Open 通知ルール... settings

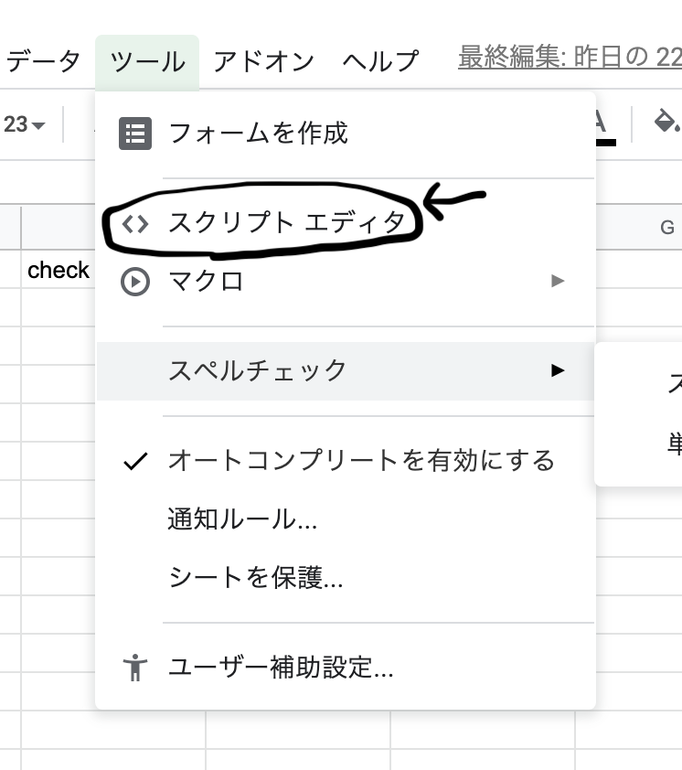click(346, 519)
